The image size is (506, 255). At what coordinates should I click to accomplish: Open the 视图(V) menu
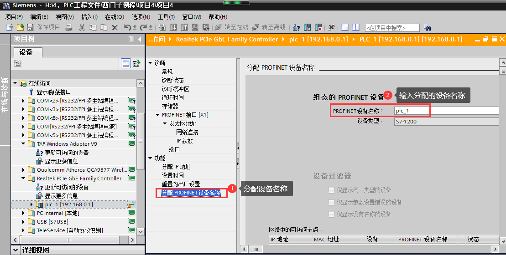pos(65,17)
